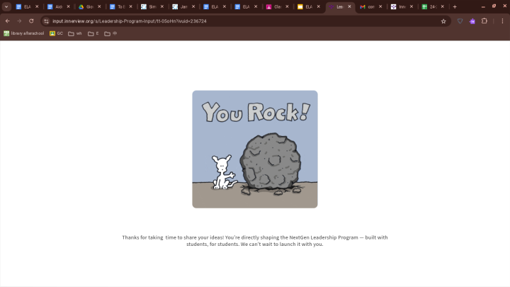Open the shield extension icon
This screenshot has width=510, height=287.
pyautogui.click(x=460, y=21)
